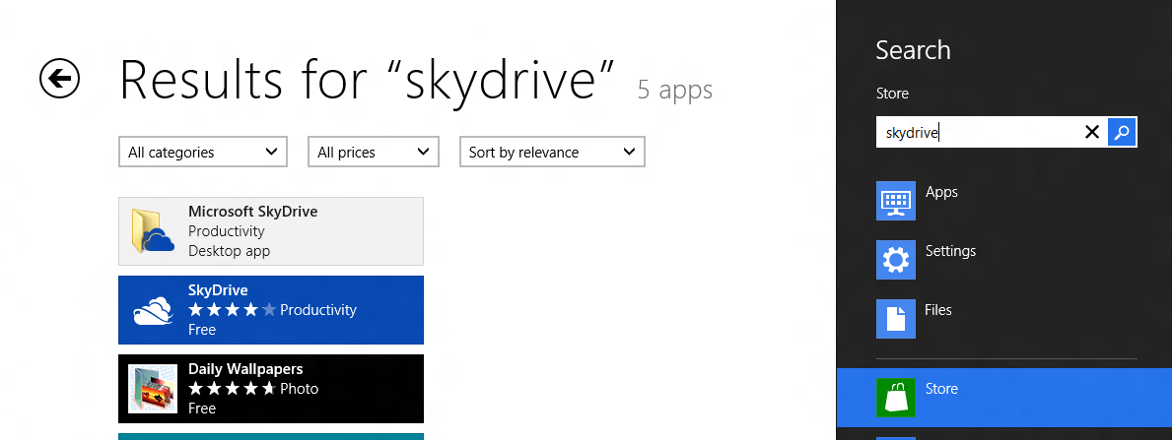Open Microsoft SkyDrive desktop app result
1173x440 pixels.
click(x=271, y=231)
